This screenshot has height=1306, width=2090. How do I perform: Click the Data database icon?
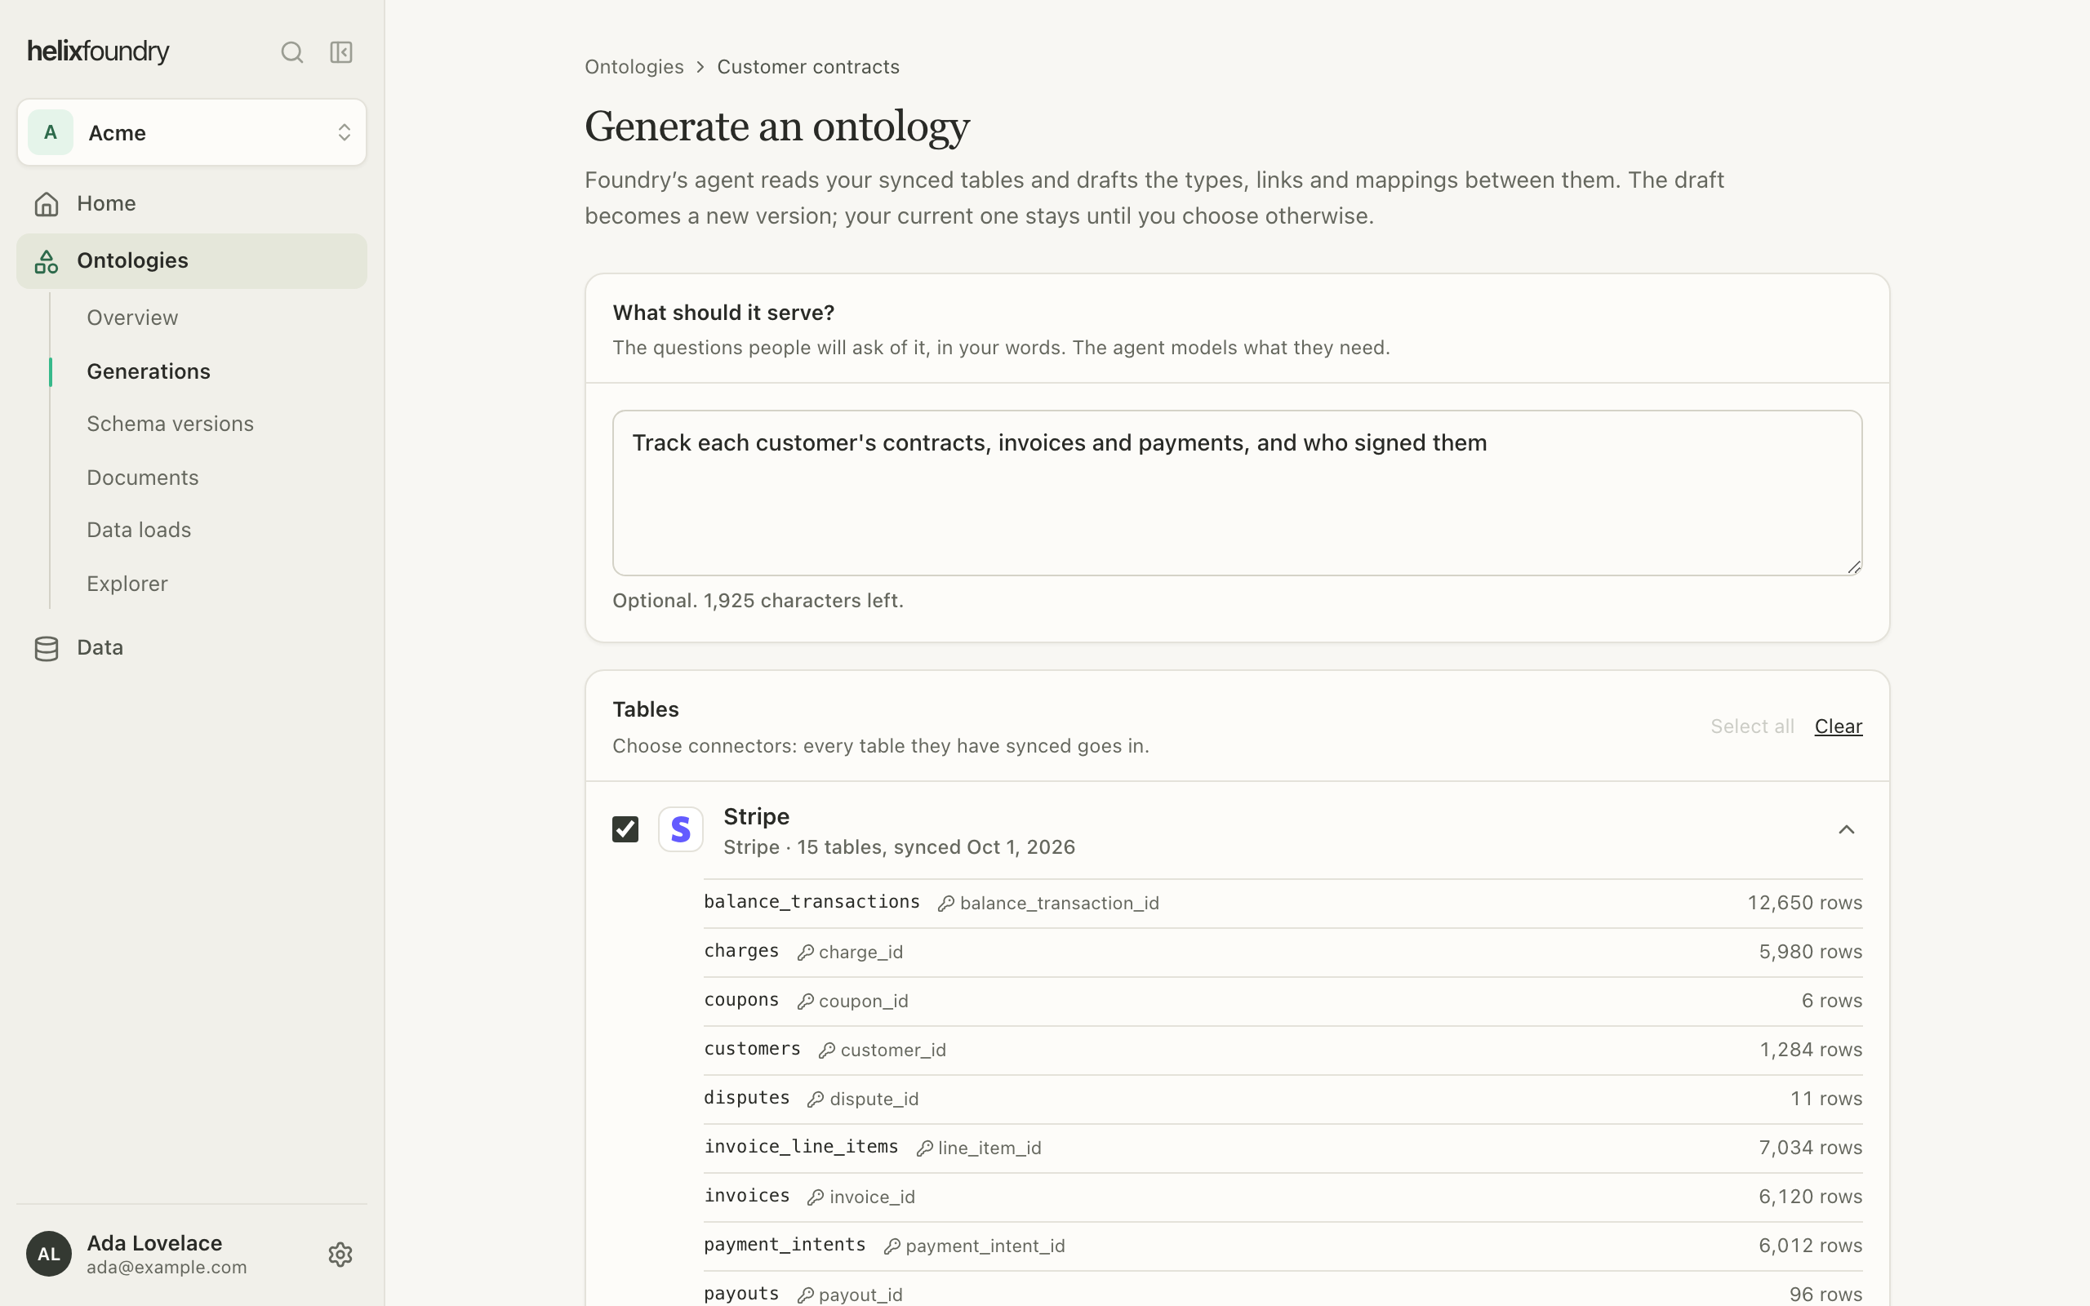click(x=47, y=649)
